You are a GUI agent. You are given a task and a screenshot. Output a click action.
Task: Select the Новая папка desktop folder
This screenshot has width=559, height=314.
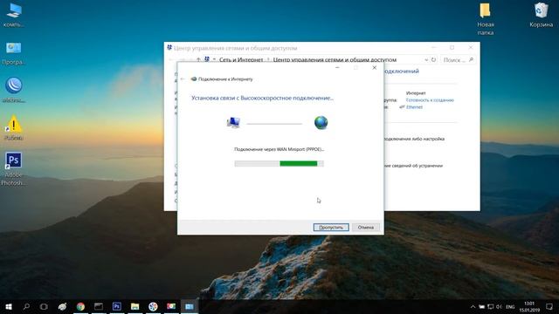(486, 18)
